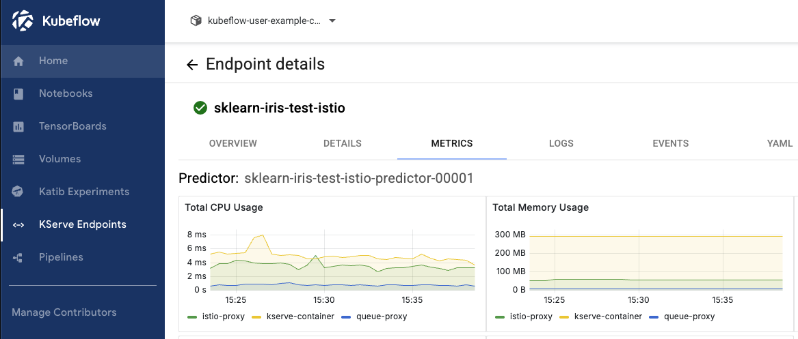Navigate to TensorBoards
798x339 pixels.
pyautogui.click(x=83, y=126)
